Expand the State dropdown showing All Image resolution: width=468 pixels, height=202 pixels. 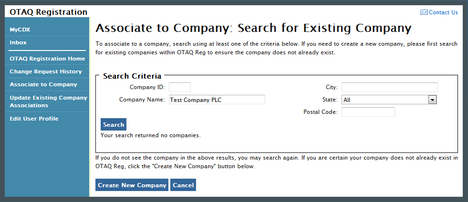[x=389, y=100]
